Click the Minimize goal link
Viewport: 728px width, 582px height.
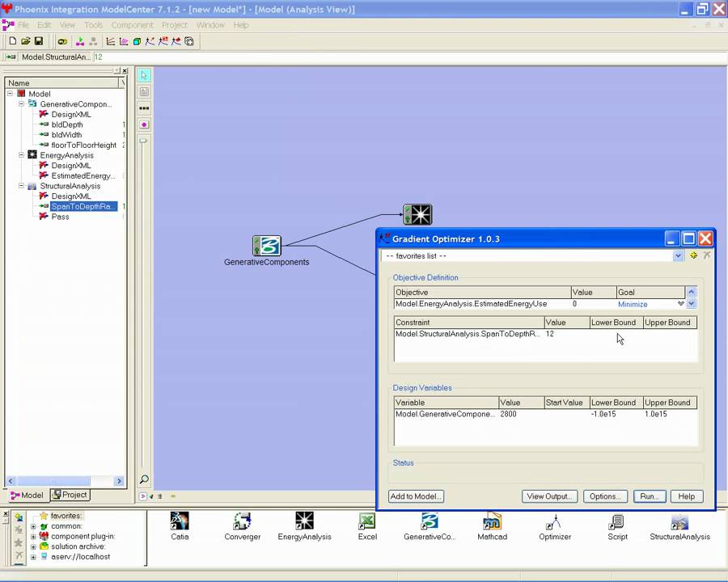pos(633,304)
